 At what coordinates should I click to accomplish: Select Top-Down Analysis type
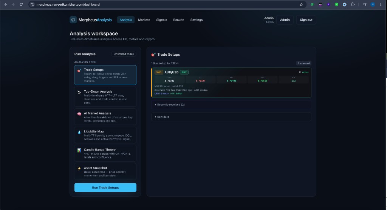tap(105, 97)
